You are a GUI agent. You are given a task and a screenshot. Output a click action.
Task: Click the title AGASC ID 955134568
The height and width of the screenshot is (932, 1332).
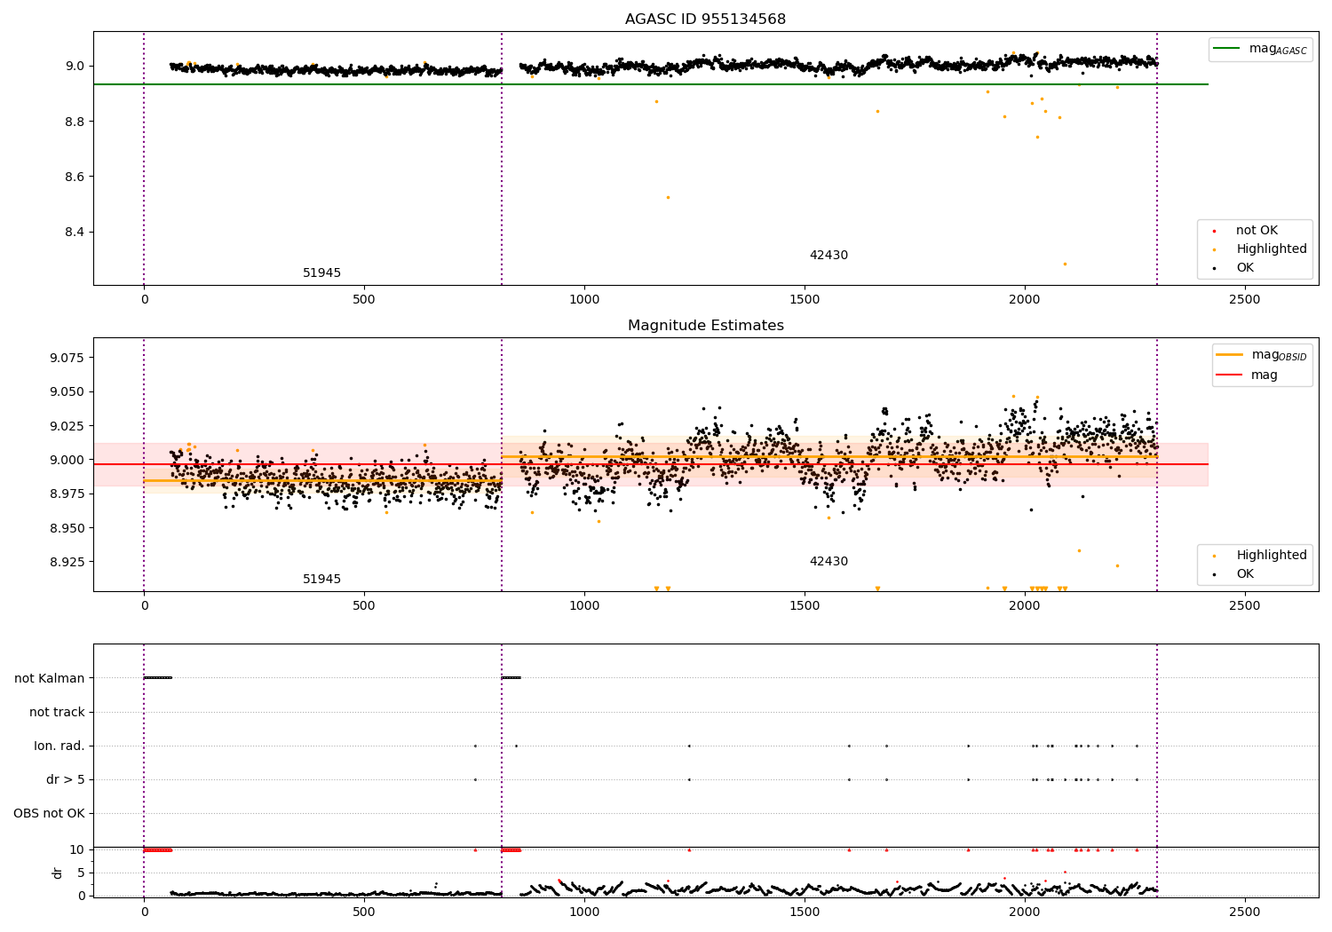(705, 20)
